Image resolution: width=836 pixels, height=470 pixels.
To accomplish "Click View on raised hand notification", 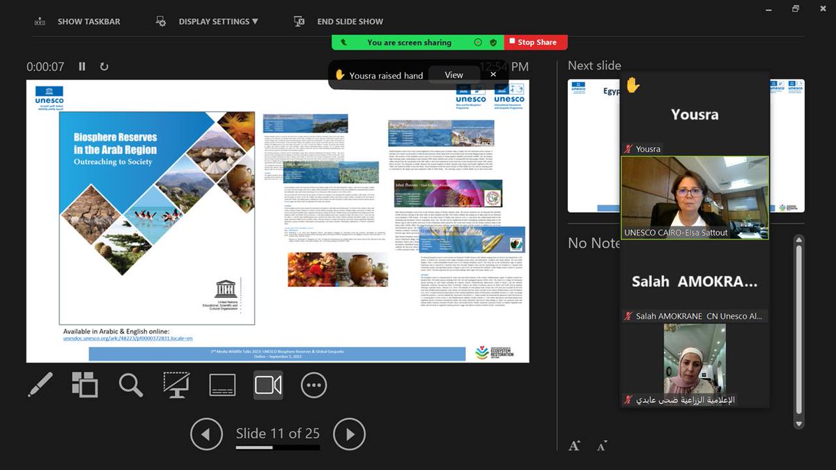I will [x=454, y=75].
